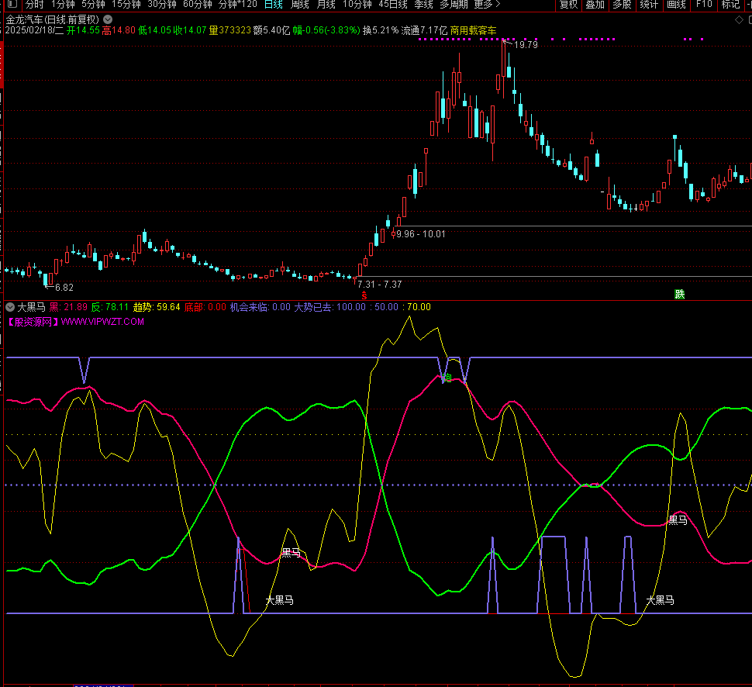
Task: Click the 机会来临: 0.00 indicator value
Action: point(260,307)
